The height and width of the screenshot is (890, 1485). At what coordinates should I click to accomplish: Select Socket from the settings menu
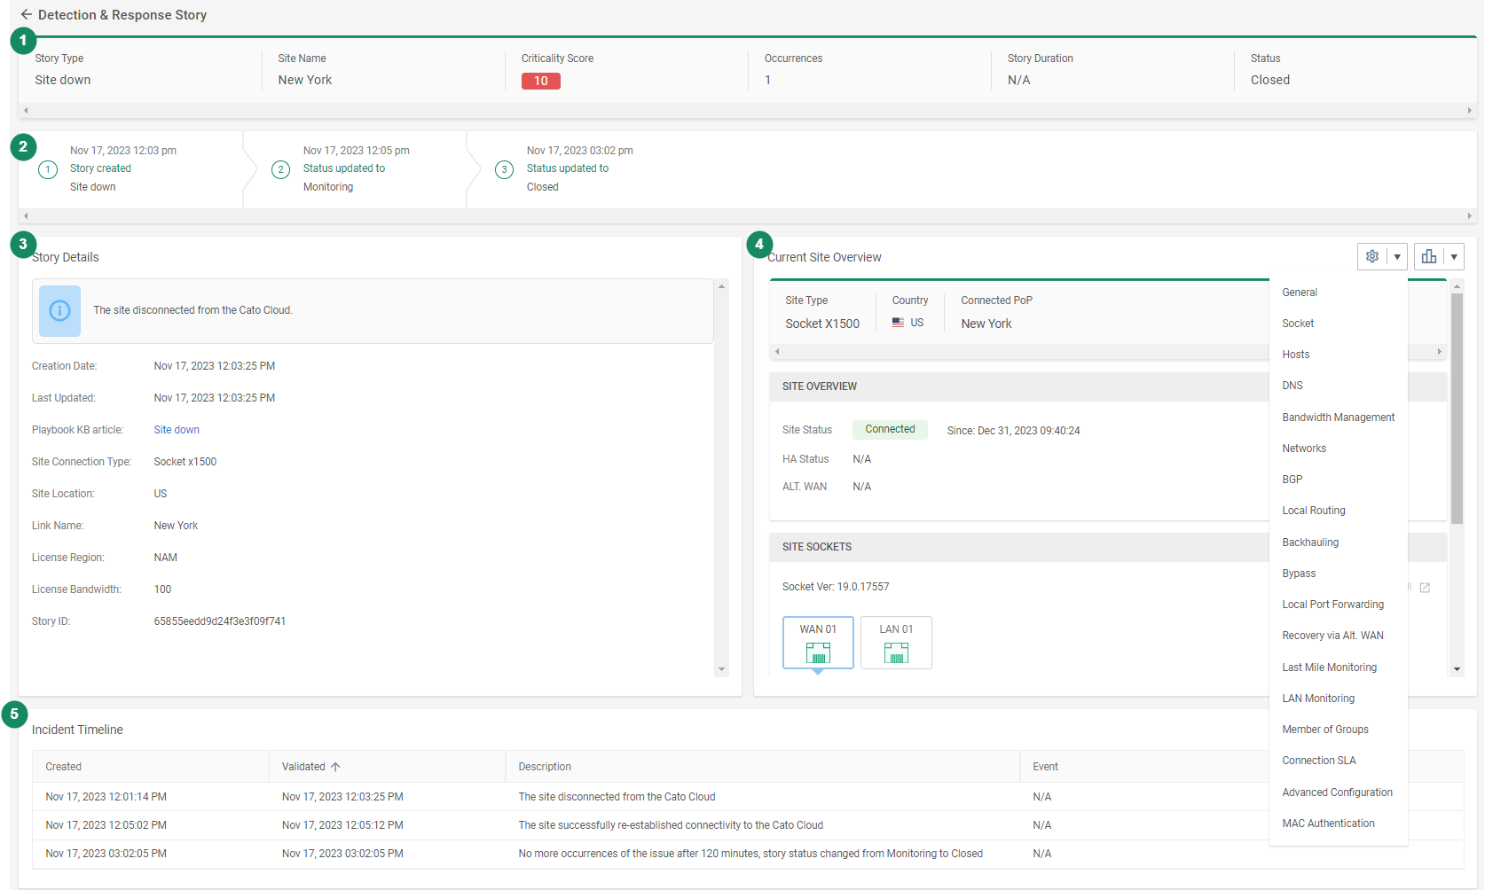[1298, 324]
